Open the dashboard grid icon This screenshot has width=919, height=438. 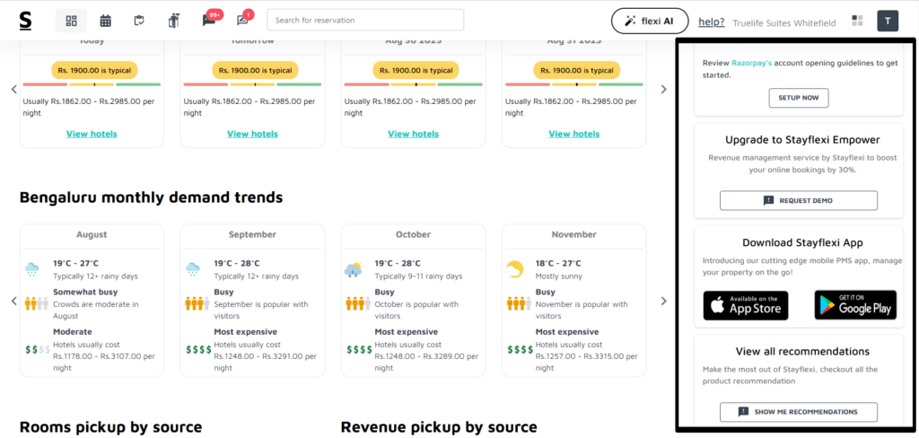point(72,21)
